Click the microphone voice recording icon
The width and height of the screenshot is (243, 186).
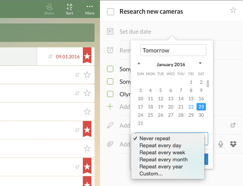[x=221, y=144]
